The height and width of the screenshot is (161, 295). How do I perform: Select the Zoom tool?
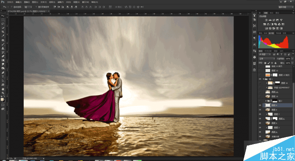(x=3, y=93)
